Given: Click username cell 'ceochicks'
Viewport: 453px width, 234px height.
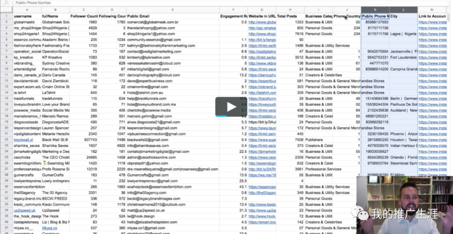Looking at the screenshot, I should (x=27, y=157).
